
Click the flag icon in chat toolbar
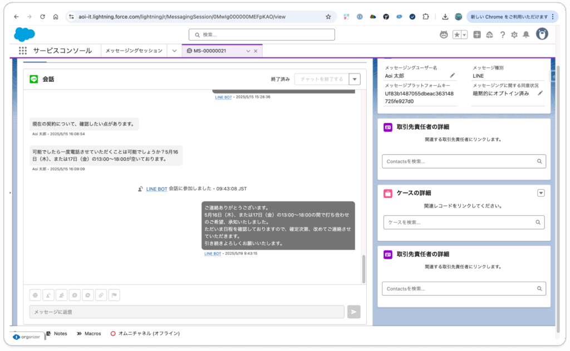tap(114, 295)
